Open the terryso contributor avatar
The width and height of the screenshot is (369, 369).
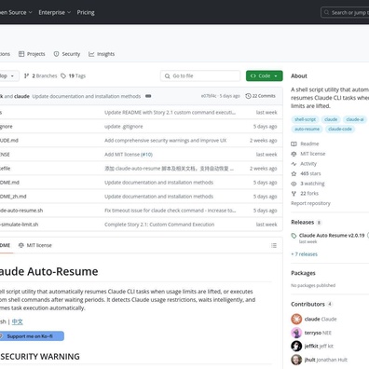(x=296, y=333)
